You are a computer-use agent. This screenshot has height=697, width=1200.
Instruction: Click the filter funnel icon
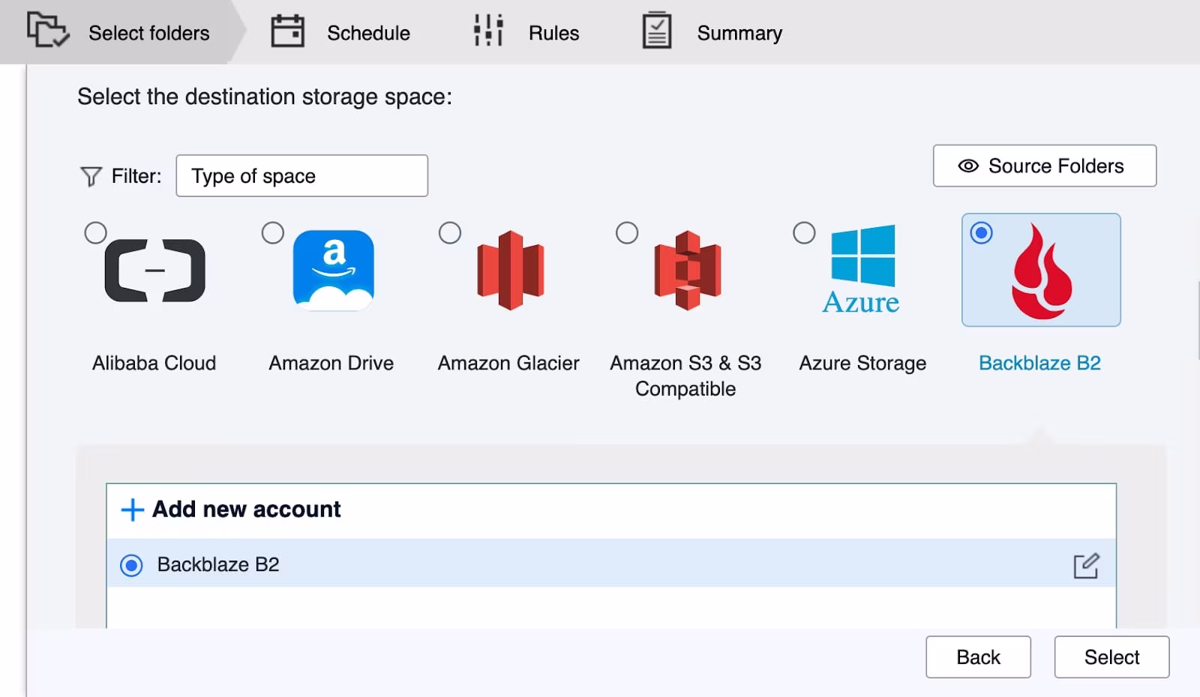pos(91,177)
